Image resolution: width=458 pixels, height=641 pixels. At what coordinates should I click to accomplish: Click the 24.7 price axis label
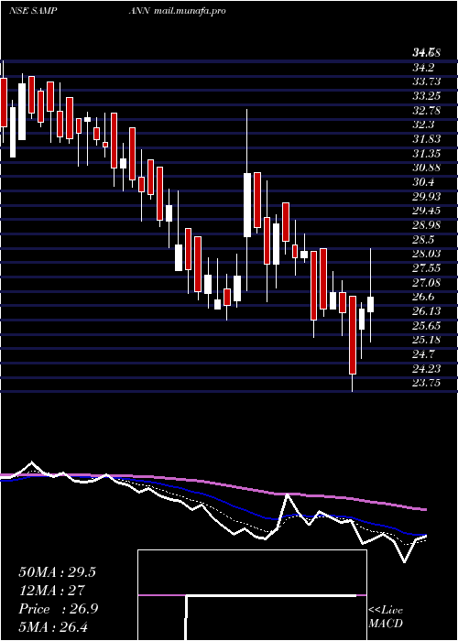[x=423, y=354]
